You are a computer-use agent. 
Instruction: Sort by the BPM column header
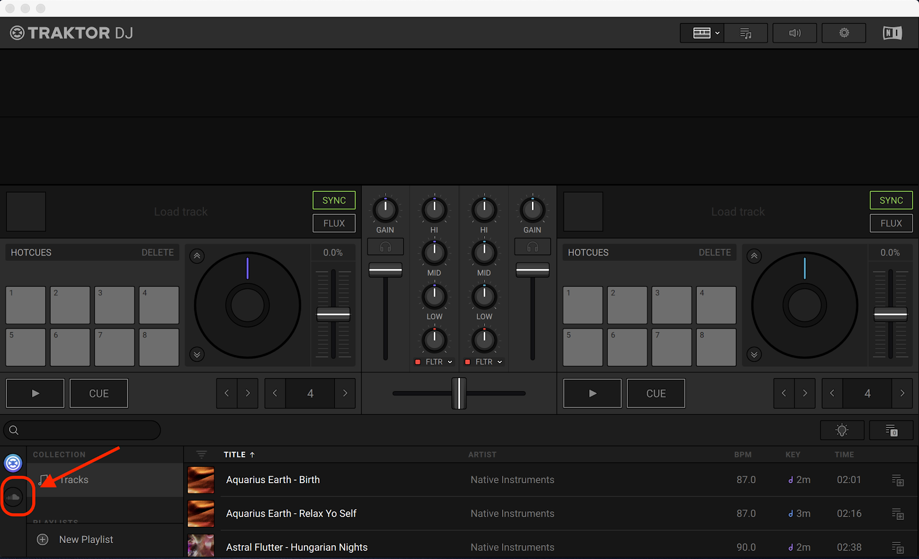[743, 454]
